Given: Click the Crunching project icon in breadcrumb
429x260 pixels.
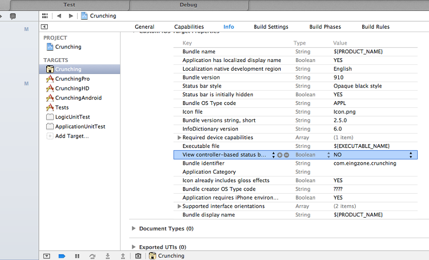Looking at the screenshot, I should (84, 16).
